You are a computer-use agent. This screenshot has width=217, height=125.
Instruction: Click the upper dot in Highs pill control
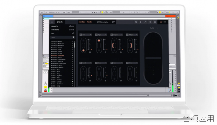[99, 41]
